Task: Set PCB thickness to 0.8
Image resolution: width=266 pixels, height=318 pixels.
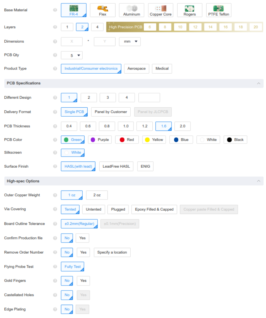Action: tap(107, 126)
